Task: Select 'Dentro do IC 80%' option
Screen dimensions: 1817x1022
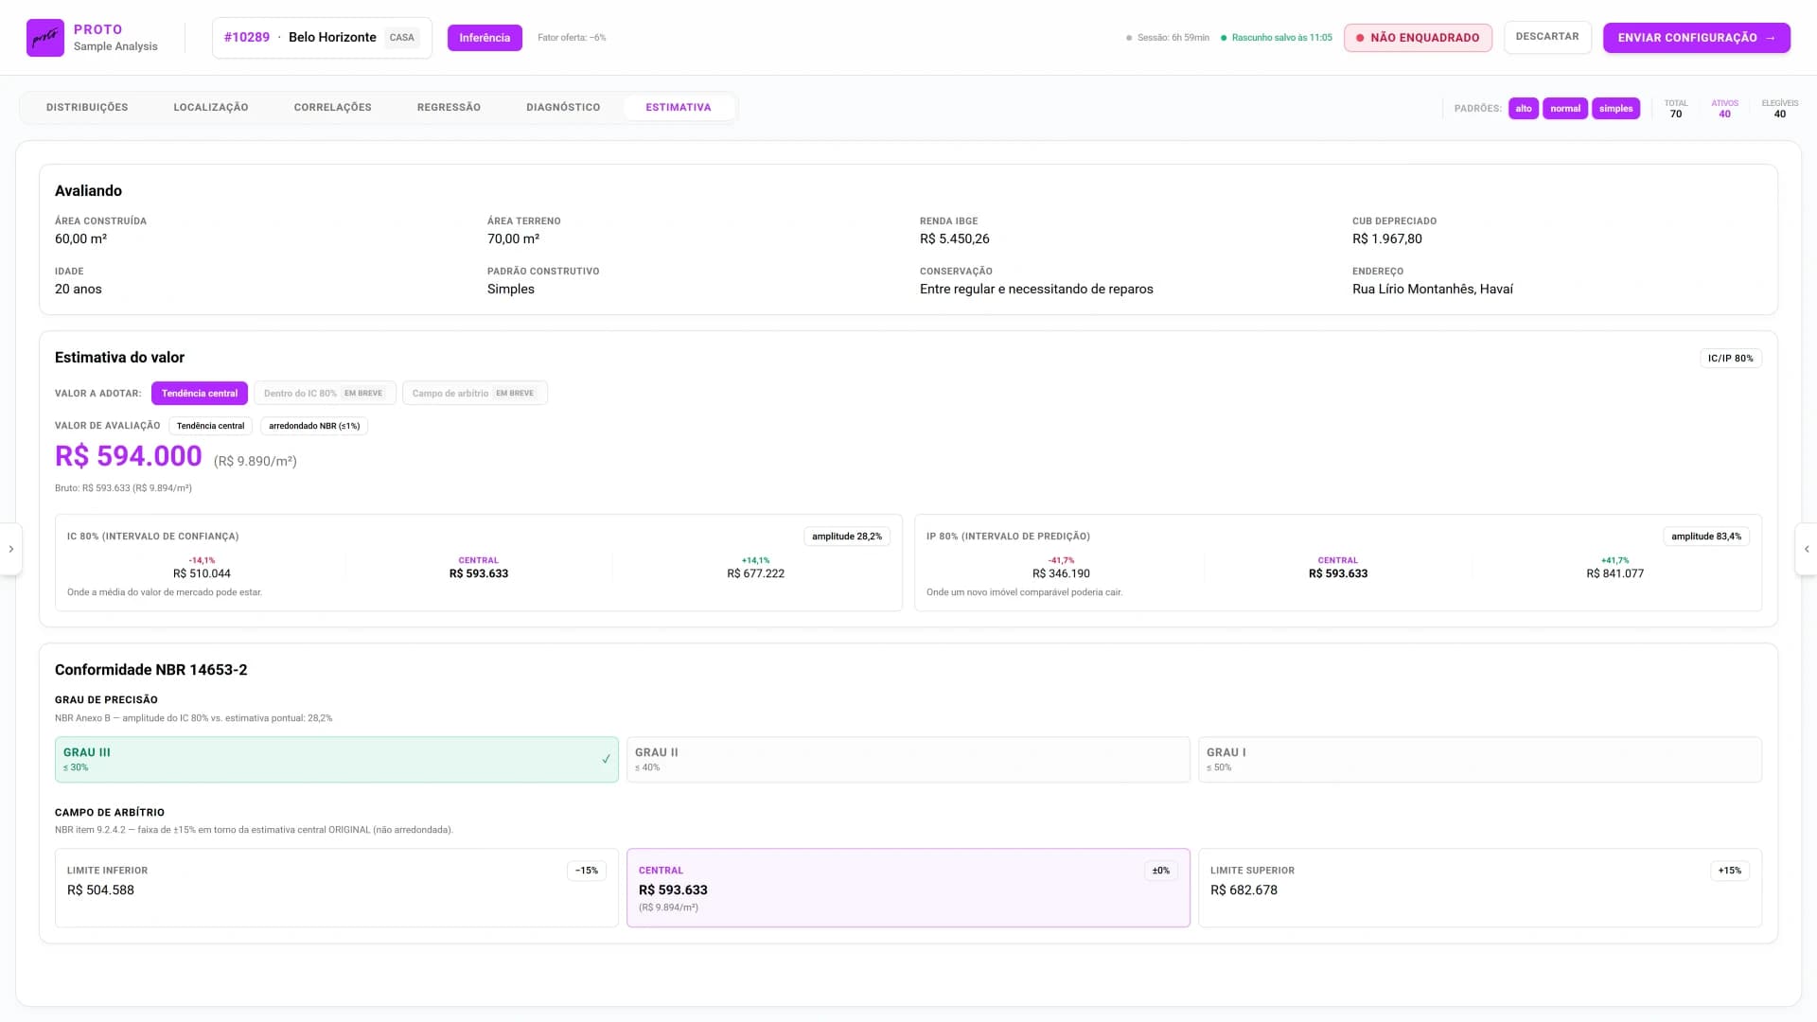Action: [x=325, y=394]
